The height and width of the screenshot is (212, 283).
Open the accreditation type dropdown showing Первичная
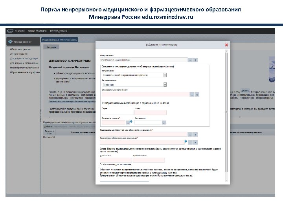(165, 84)
